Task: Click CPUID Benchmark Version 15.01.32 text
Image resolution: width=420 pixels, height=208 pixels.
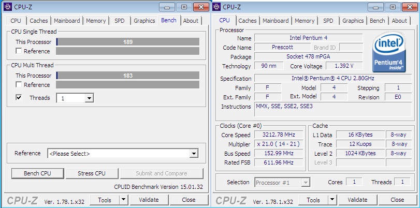Action: tap(158, 187)
